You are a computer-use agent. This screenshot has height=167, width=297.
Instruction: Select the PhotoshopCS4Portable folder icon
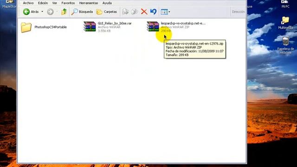26,27
